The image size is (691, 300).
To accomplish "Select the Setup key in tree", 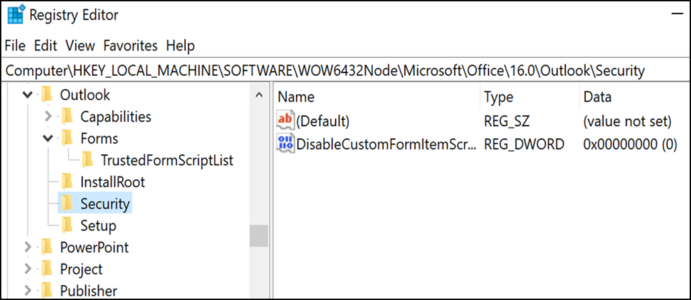I will pyautogui.click(x=98, y=226).
